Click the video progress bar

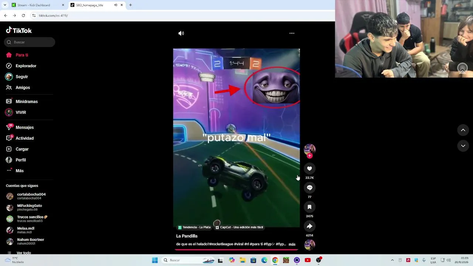[236, 250]
